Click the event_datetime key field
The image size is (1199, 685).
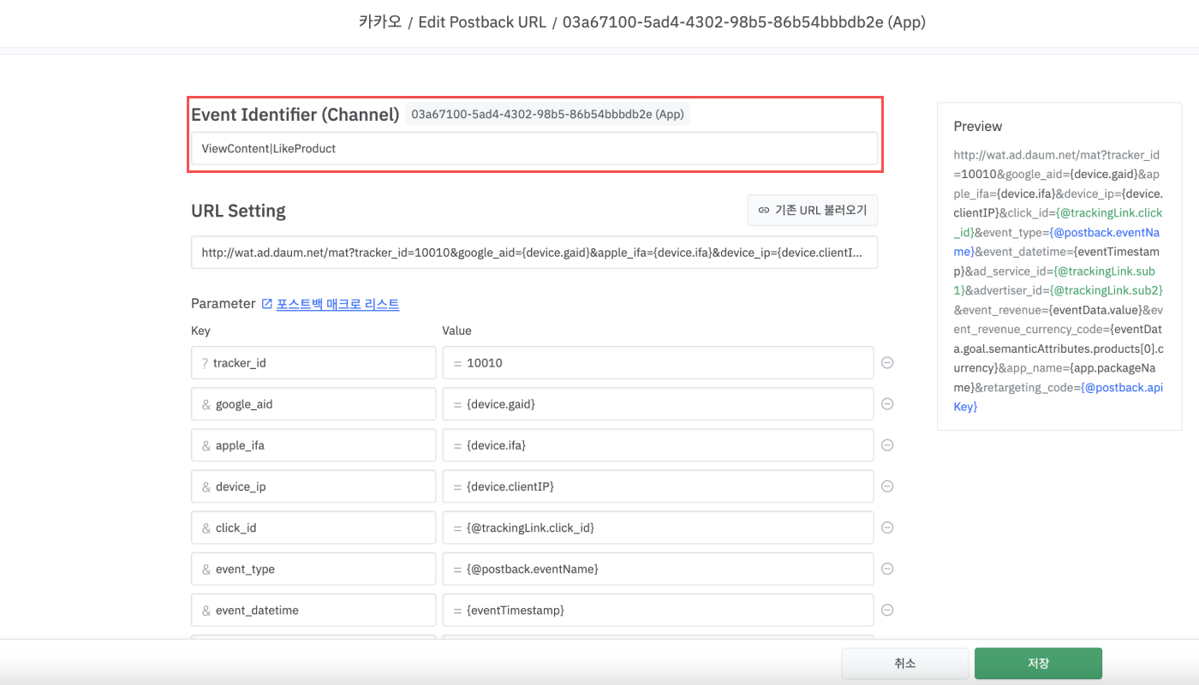tap(313, 610)
